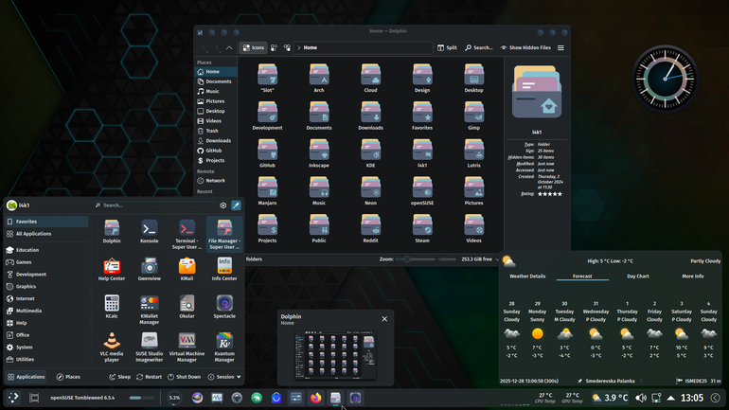
Task: Open KWallet Manager application icon
Action: point(150,310)
